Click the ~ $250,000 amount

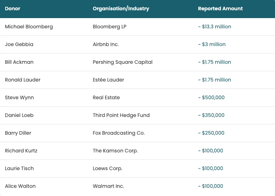pos(211,133)
